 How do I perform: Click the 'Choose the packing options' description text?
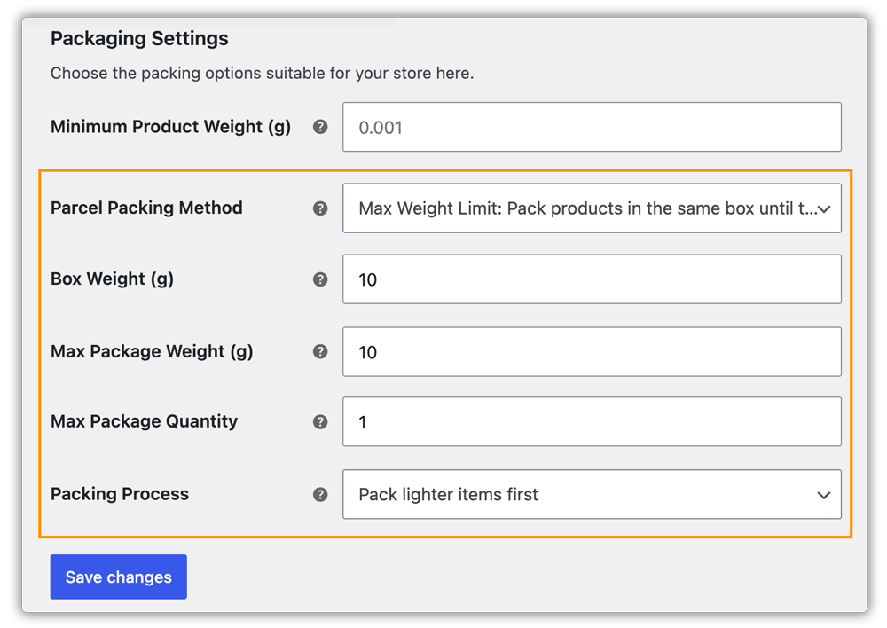click(x=262, y=73)
